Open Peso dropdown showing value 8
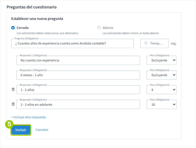196x148 pixels. point(161,90)
